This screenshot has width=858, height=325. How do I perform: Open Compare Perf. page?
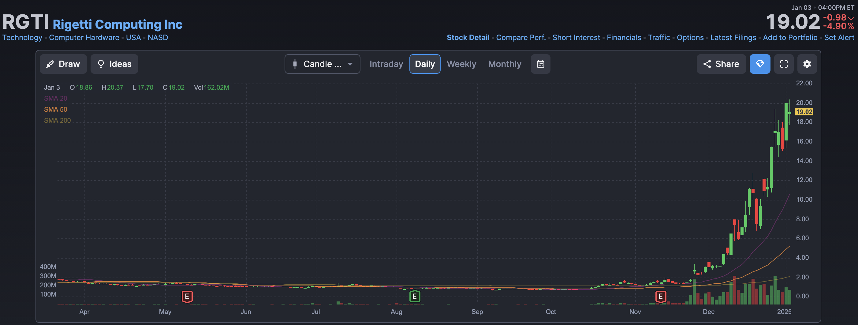point(521,38)
